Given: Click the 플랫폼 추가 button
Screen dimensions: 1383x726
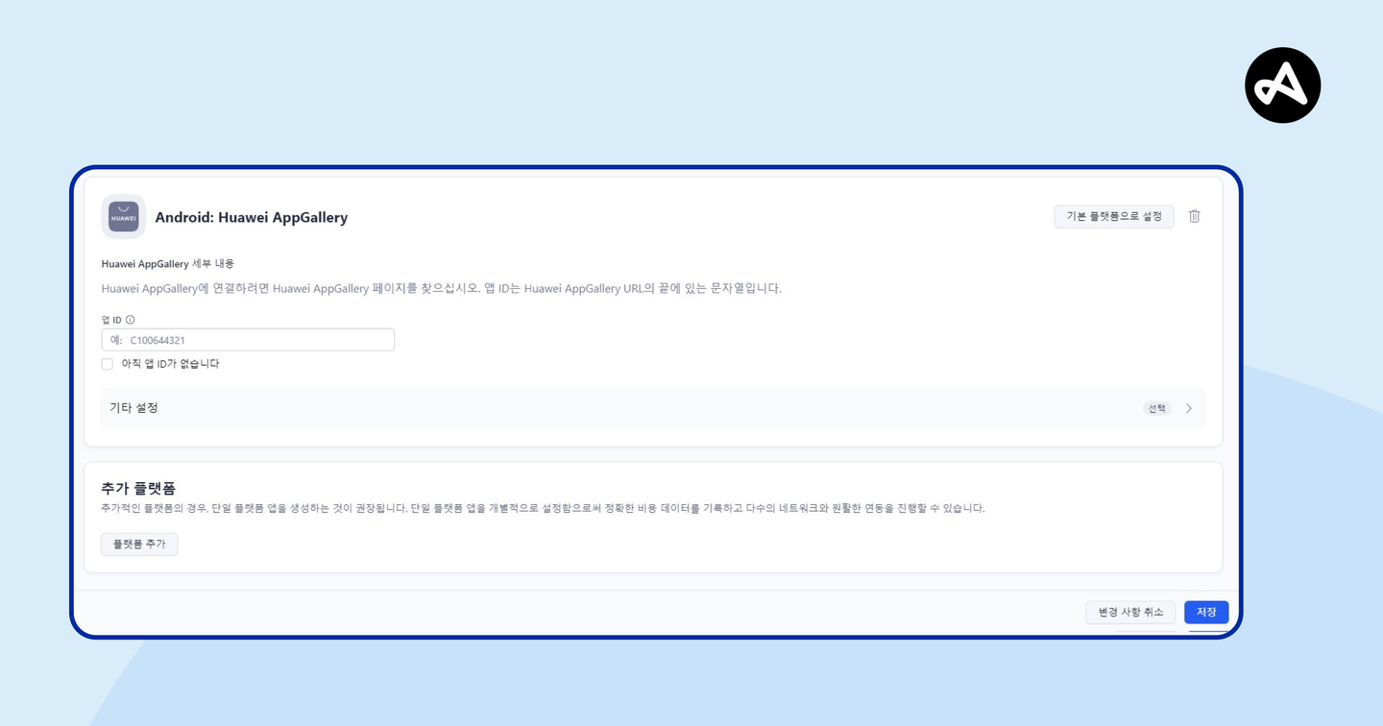Looking at the screenshot, I should tap(139, 544).
